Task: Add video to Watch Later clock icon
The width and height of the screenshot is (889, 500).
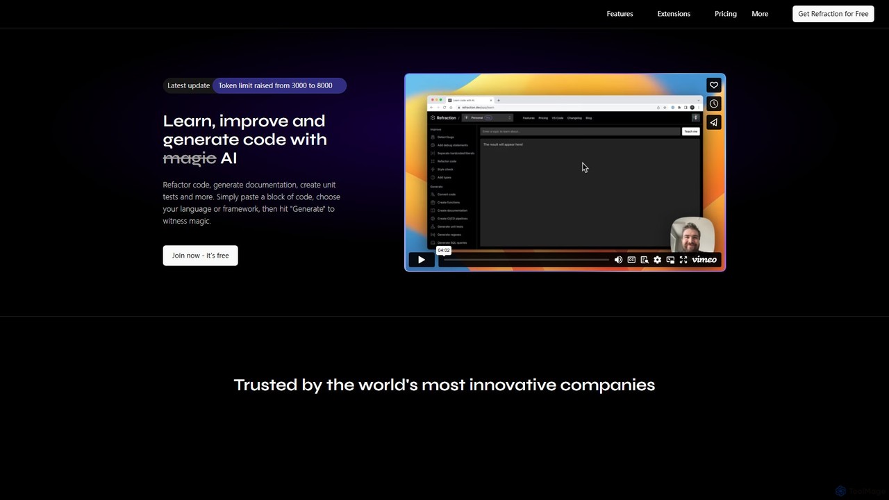Action: coord(714,103)
